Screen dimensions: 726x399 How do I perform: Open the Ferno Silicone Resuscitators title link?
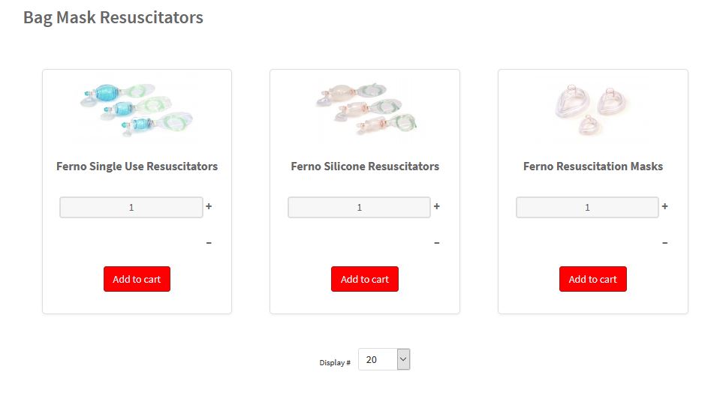pyautogui.click(x=365, y=166)
